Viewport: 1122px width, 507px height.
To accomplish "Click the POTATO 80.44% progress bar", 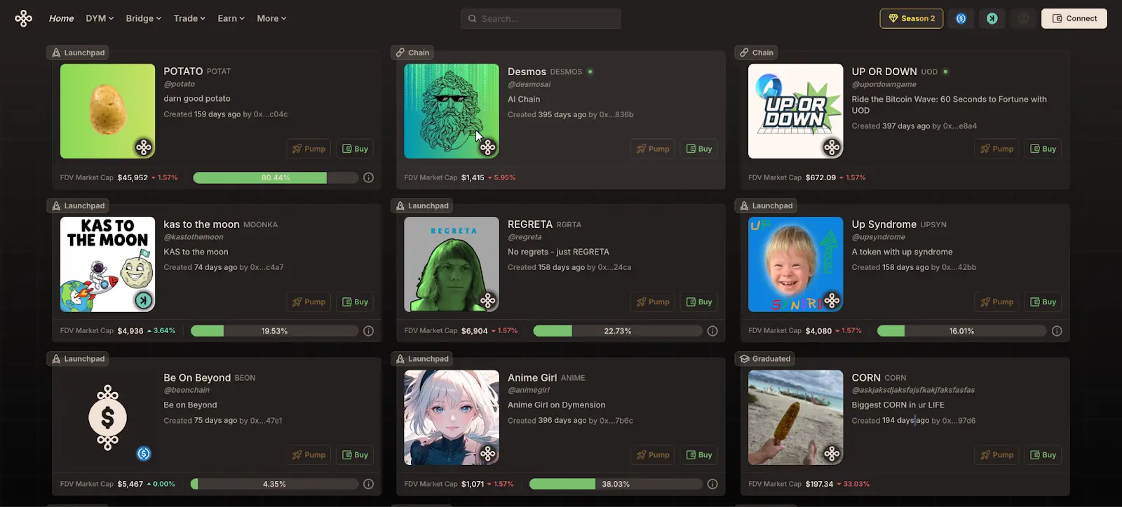I will tap(275, 178).
